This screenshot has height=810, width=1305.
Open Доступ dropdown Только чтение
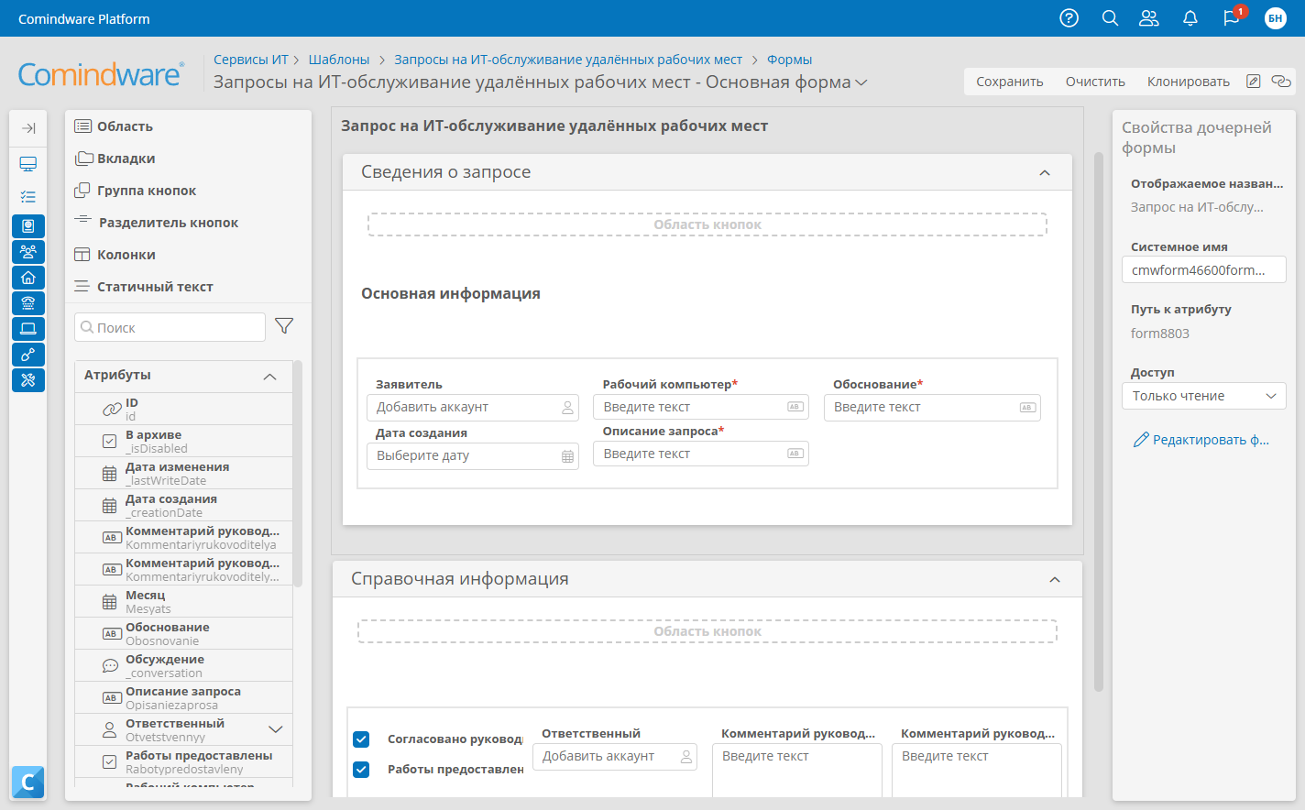[x=1203, y=396]
